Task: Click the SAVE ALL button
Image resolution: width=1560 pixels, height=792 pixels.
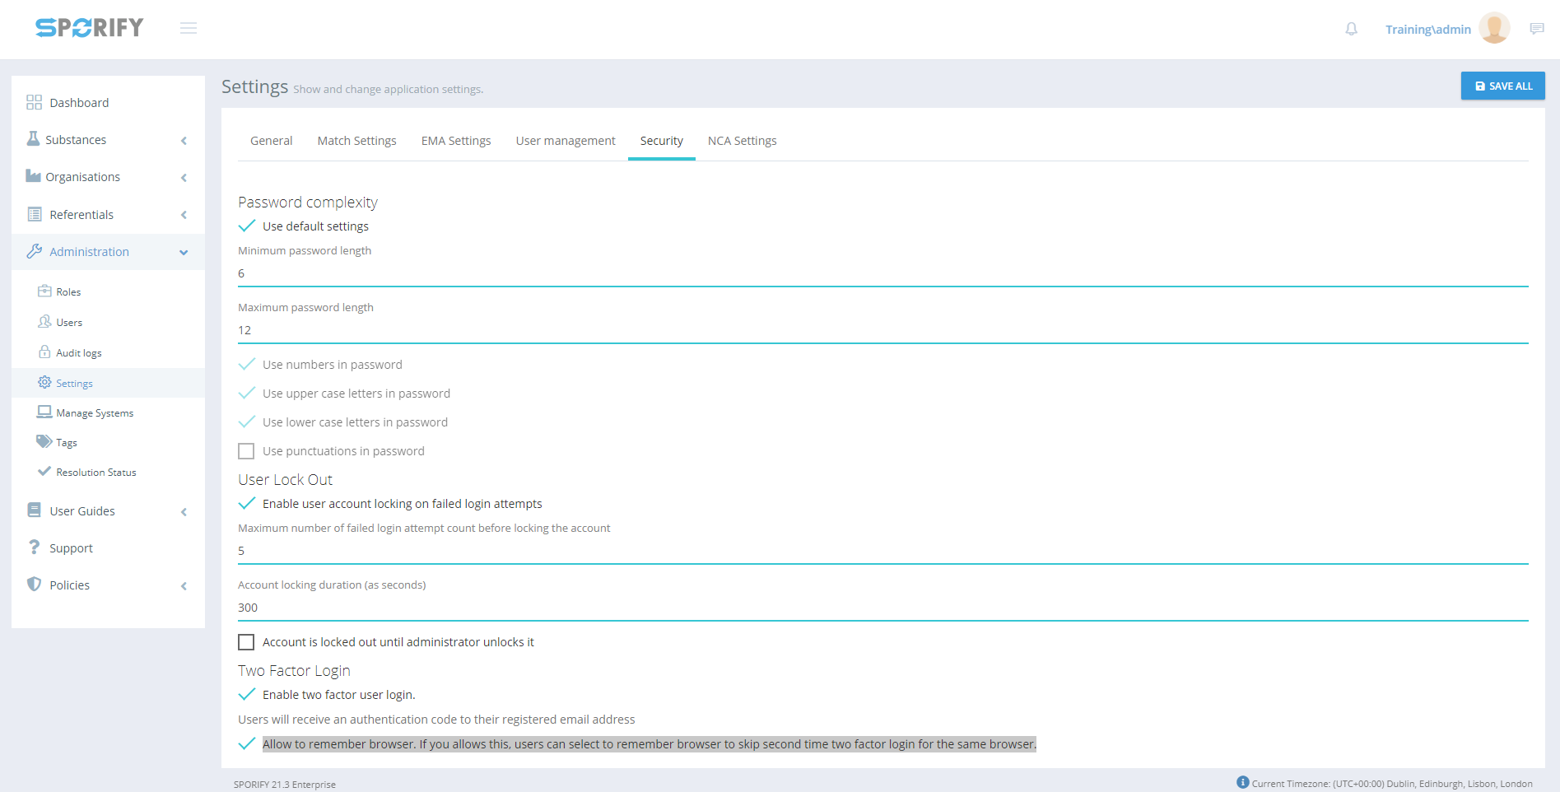Action: coord(1502,86)
